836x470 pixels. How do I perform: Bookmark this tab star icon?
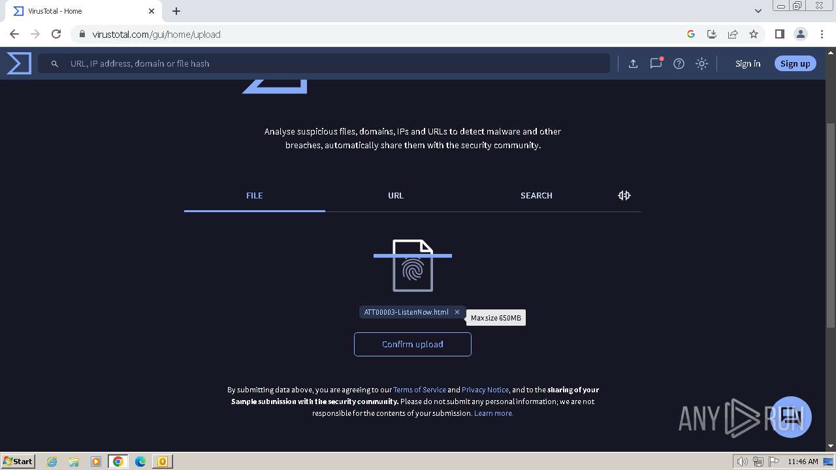pyautogui.click(x=754, y=34)
